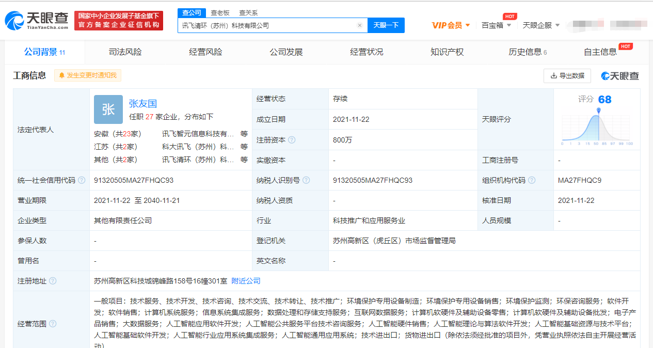Click the help icon next to 统一社会信用代码
The width and height of the screenshot is (653, 348).
[82, 180]
